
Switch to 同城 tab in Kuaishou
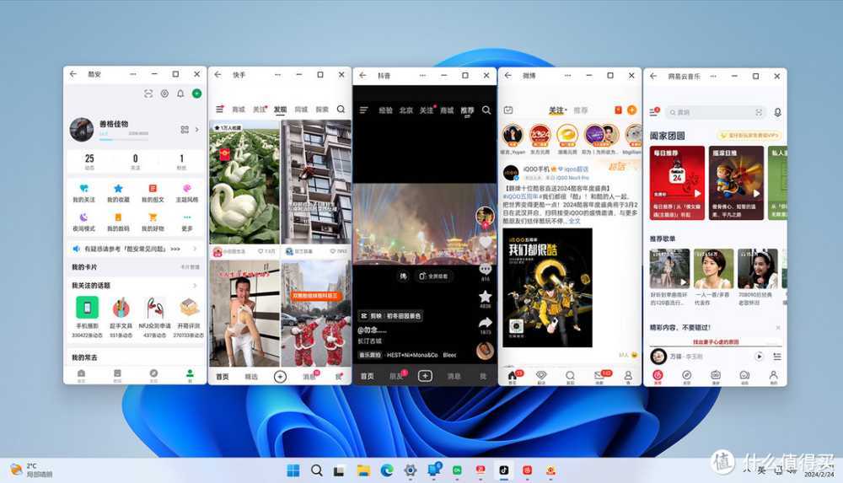[301, 110]
